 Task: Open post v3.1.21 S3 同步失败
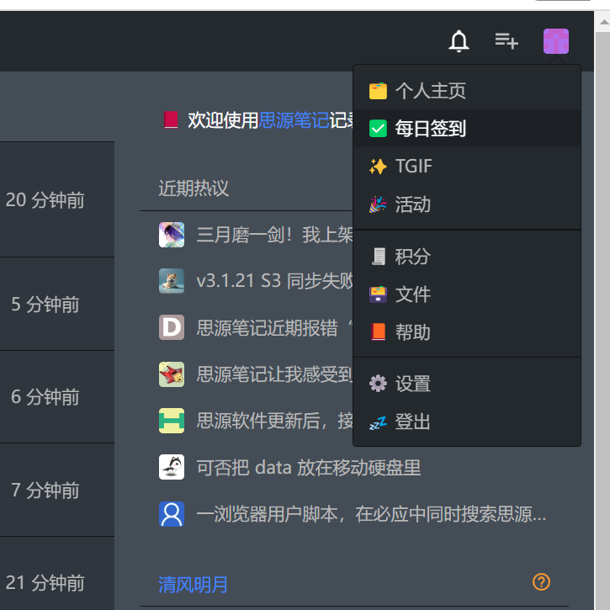[274, 281]
